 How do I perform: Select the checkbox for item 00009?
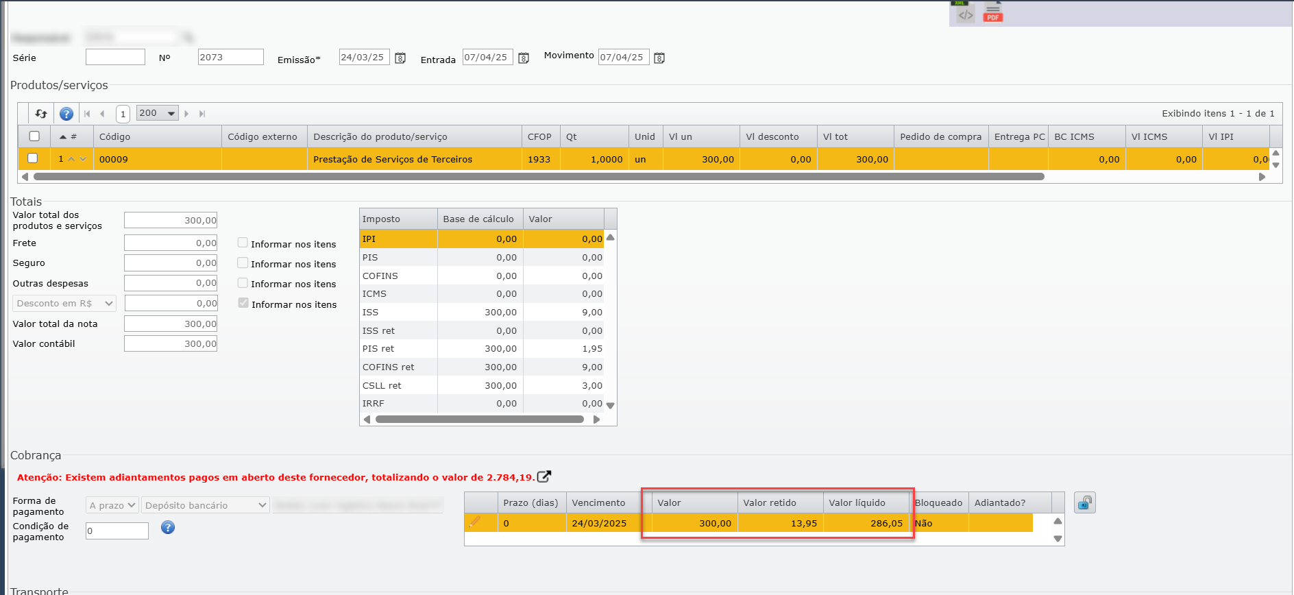click(33, 158)
